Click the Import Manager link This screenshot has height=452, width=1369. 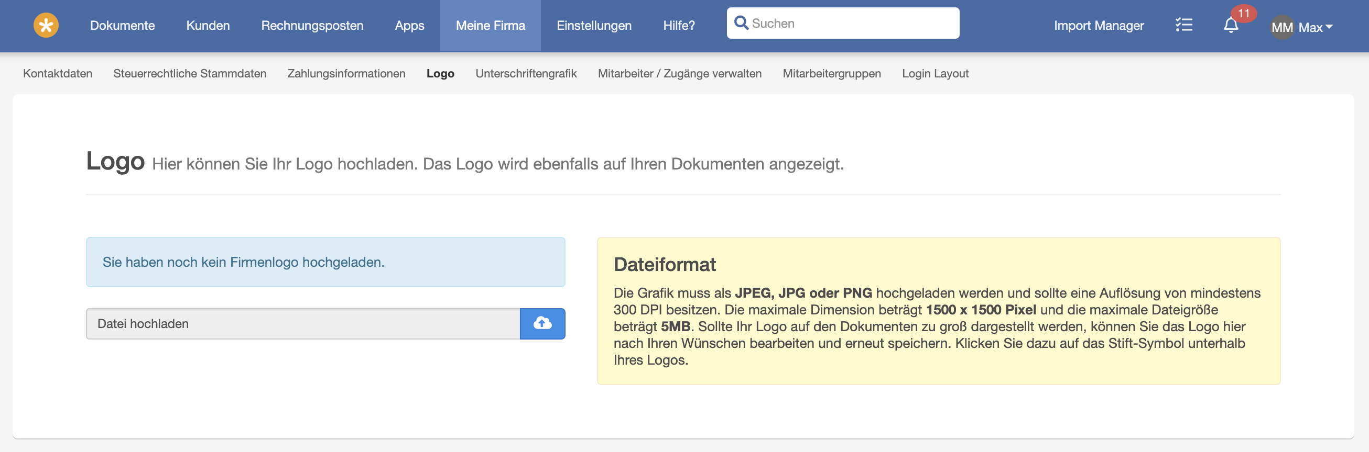1099,26
